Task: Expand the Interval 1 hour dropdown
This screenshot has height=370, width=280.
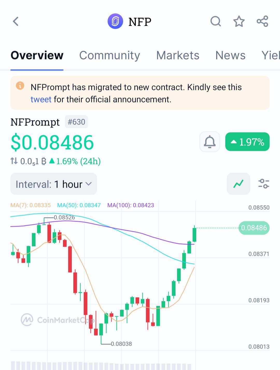Action: (54, 184)
